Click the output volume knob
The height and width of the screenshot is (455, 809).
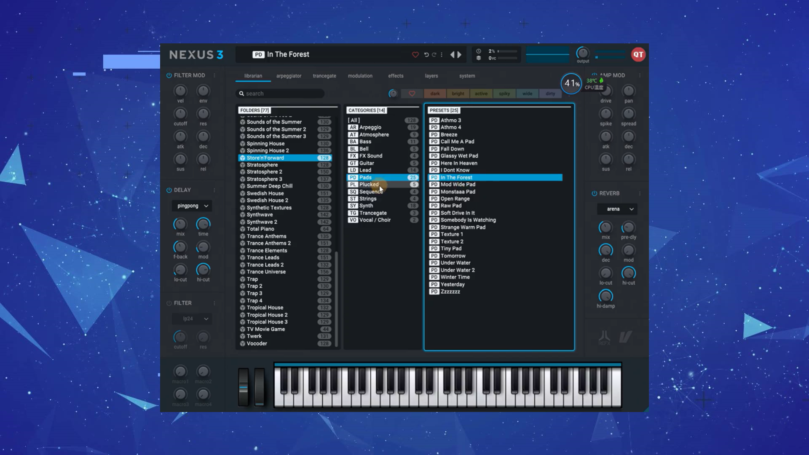[x=583, y=53]
